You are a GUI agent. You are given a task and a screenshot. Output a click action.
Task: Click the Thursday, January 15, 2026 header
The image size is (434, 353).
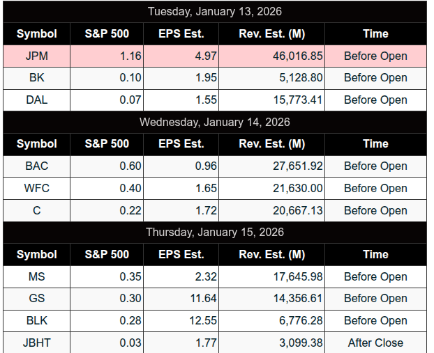point(215,233)
